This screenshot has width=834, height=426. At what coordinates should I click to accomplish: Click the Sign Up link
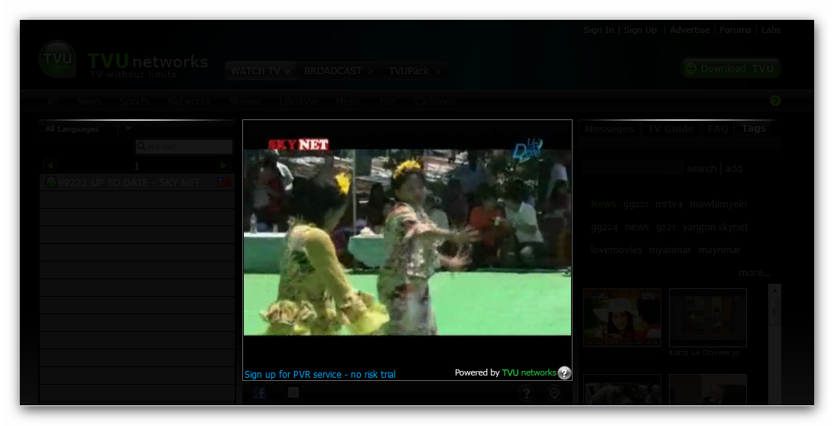pyautogui.click(x=640, y=30)
